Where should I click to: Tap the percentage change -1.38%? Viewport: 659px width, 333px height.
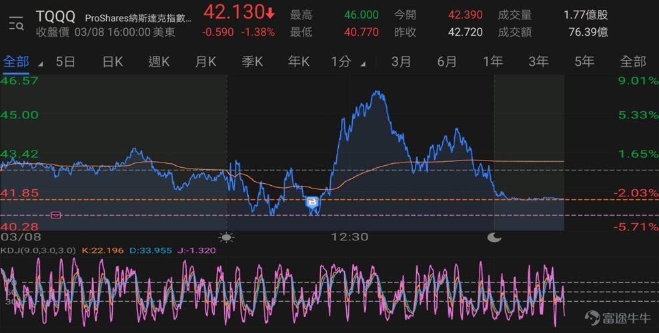point(257,32)
